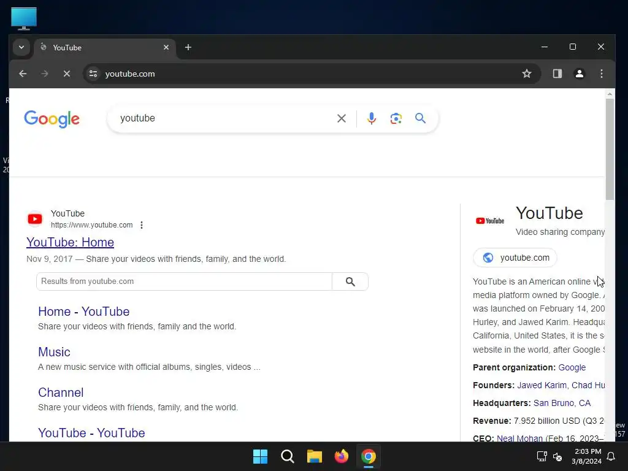This screenshot has width=628, height=471.
Task: Open network status tray icon
Action: coord(542,456)
